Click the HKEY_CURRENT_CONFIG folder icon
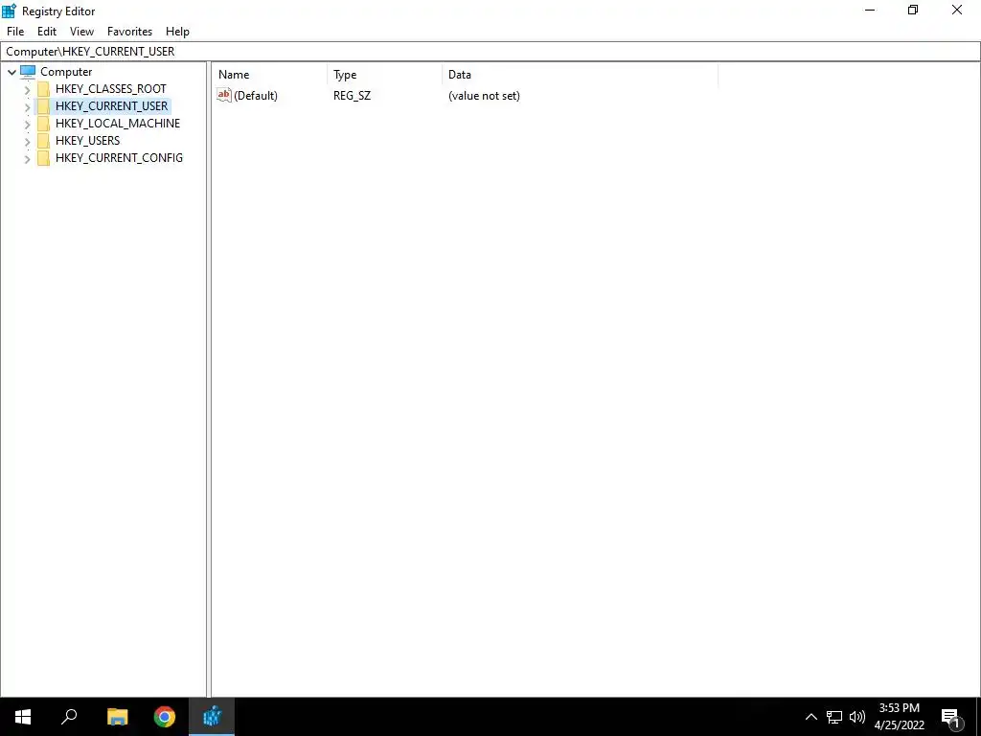The width and height of the screenshot is (981, 736). (x=43, y=158)
